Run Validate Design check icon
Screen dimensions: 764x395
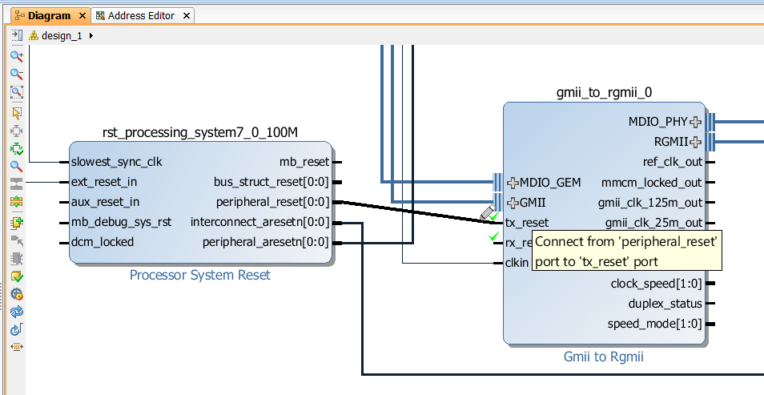17,276
